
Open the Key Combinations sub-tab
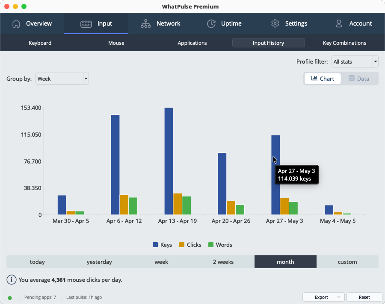point(344,43)
